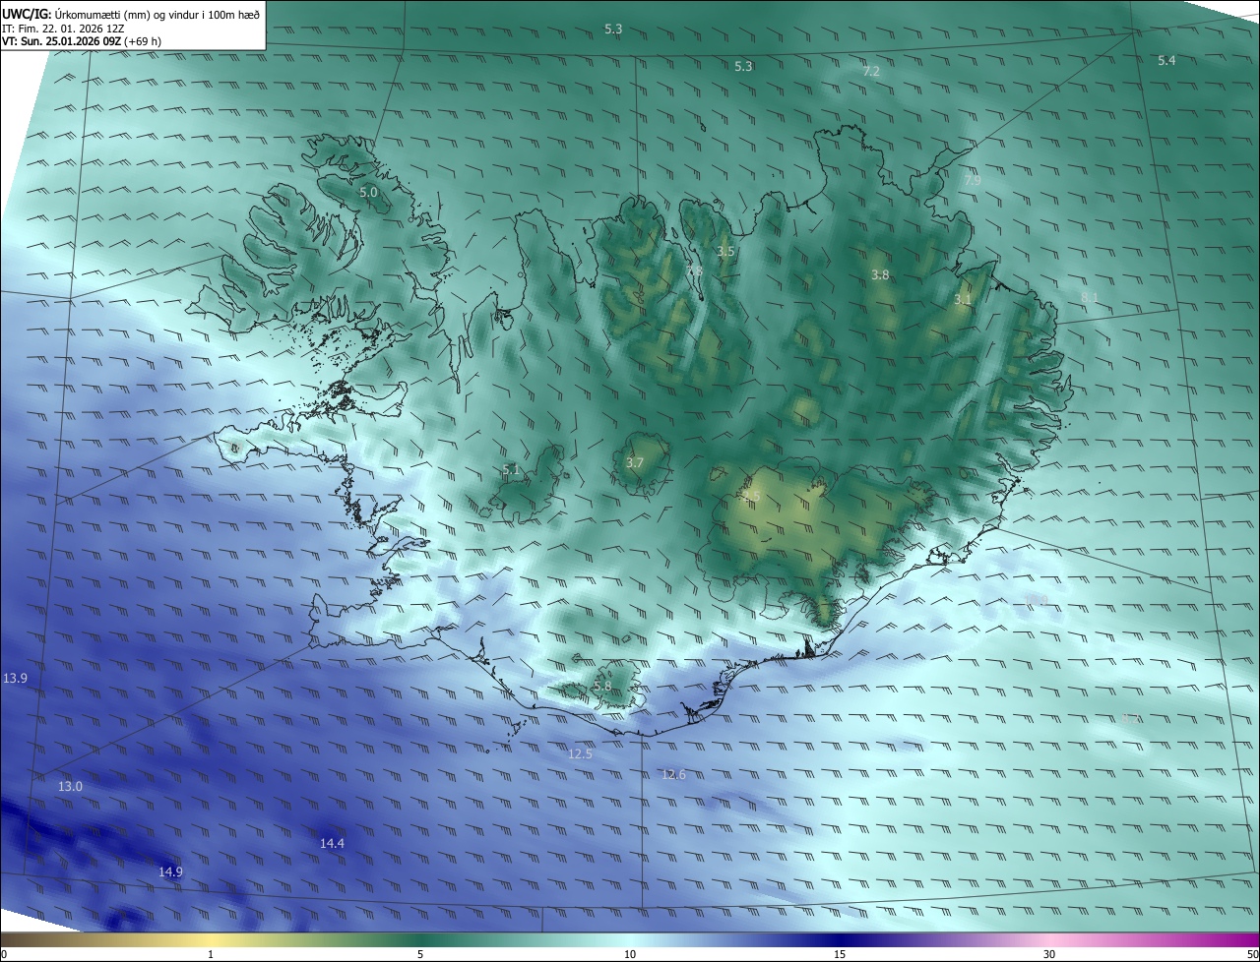Image resolution: width=1260 pixels, height=962 pixels.
Task: Click the 50 tick label on the color scale
Action: (x=1252, y=954)
